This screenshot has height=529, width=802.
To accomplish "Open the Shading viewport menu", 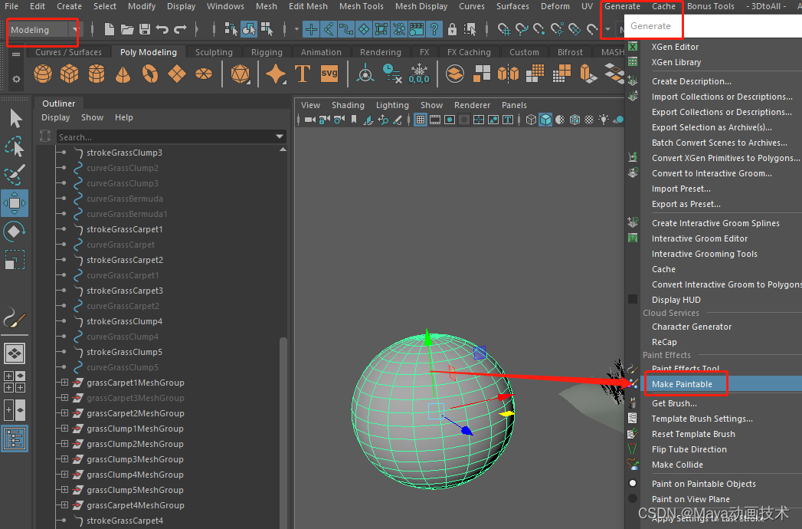I will point(348,105).
